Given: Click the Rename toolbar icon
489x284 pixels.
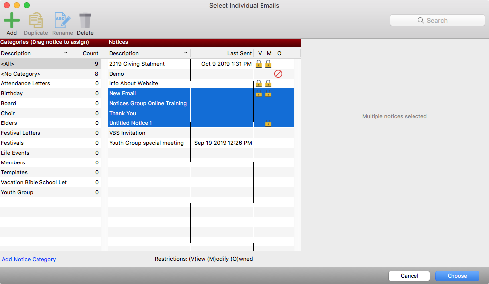Looking at the screenshot, I should point(62,21).
